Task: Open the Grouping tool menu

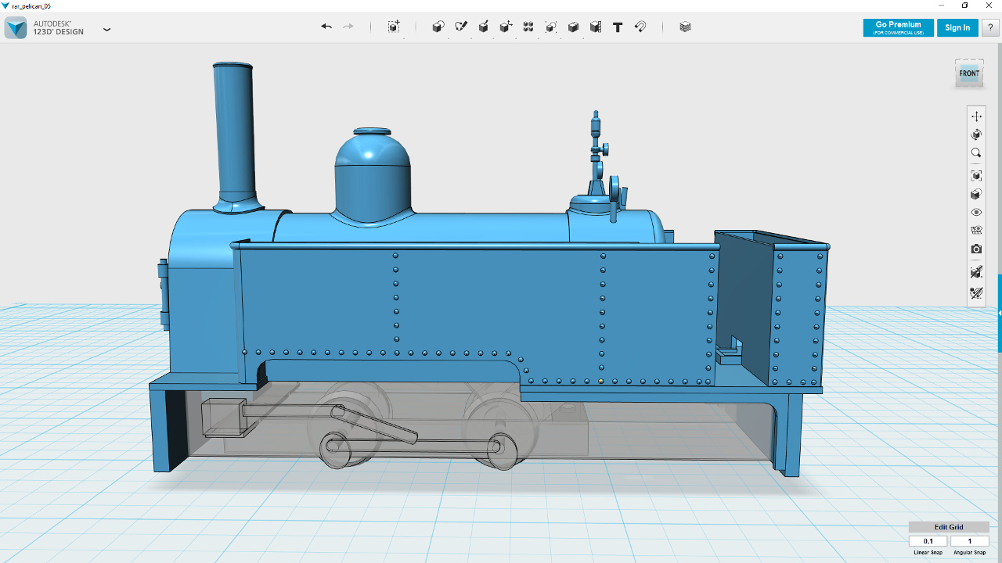Action: (x=551, y=27)
